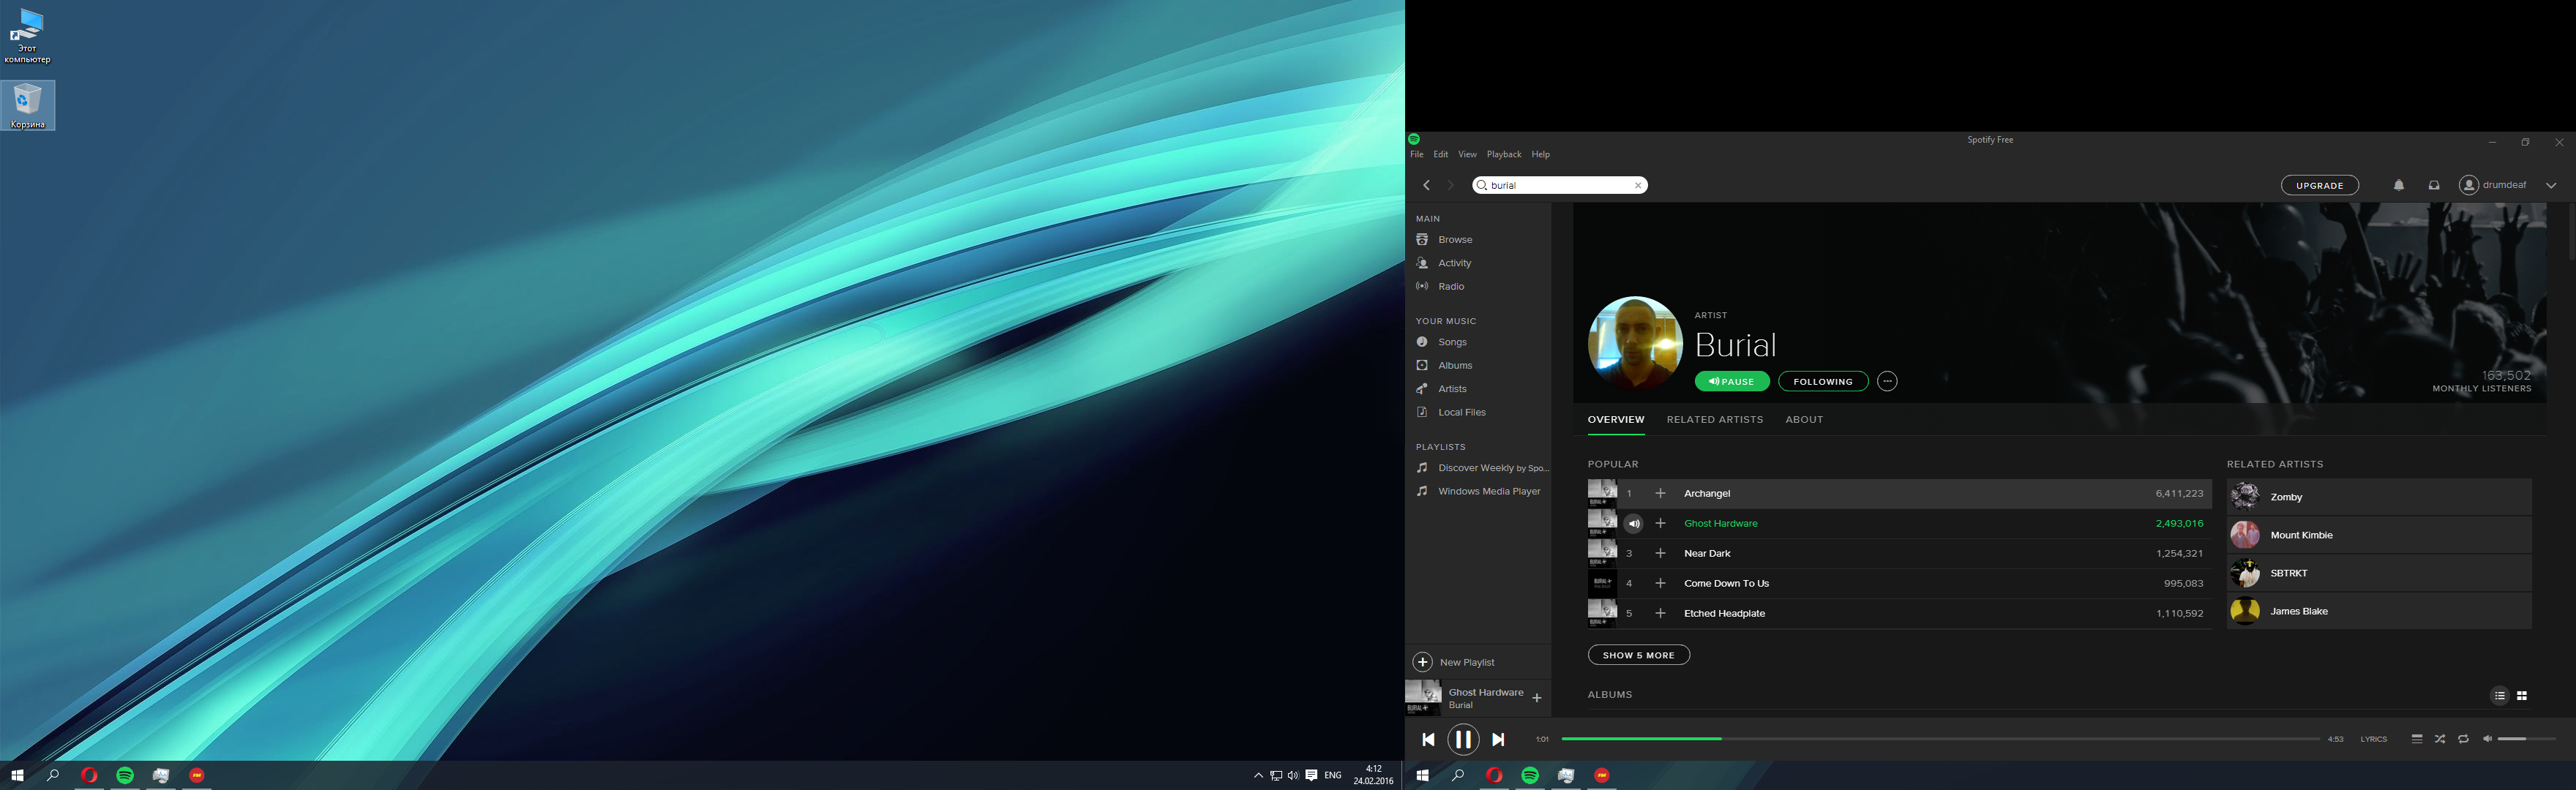Viewport: 2576px width, 790px height.
Task: Open Albums under Your Music
Action: [1455, 366]
